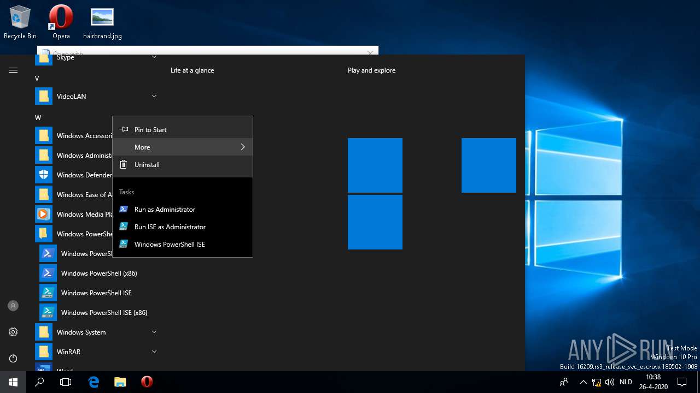The width and height of the screenshot is (700, 393).
Task: Select Uninstall from context menu
Action: pos(183,164)
